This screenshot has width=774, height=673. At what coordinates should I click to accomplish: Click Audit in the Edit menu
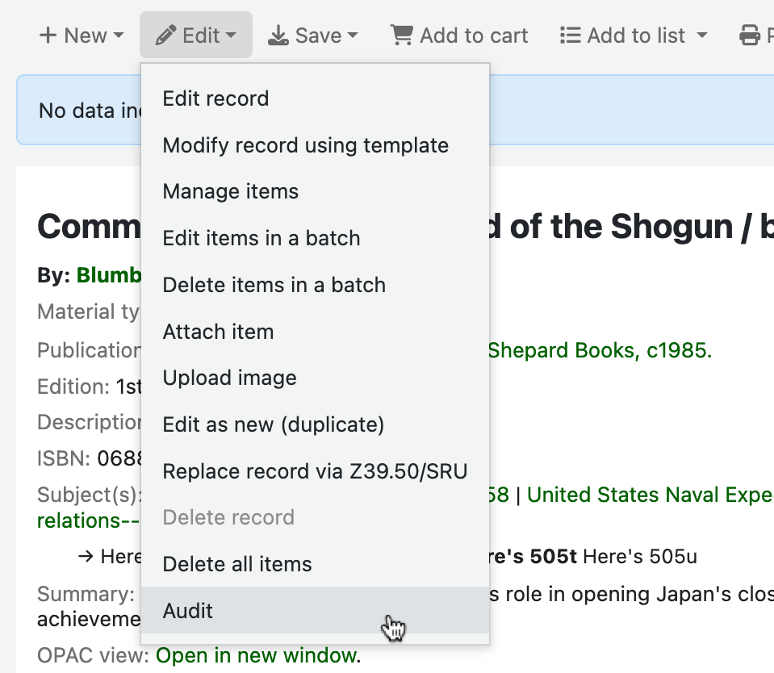pos(188,611)
